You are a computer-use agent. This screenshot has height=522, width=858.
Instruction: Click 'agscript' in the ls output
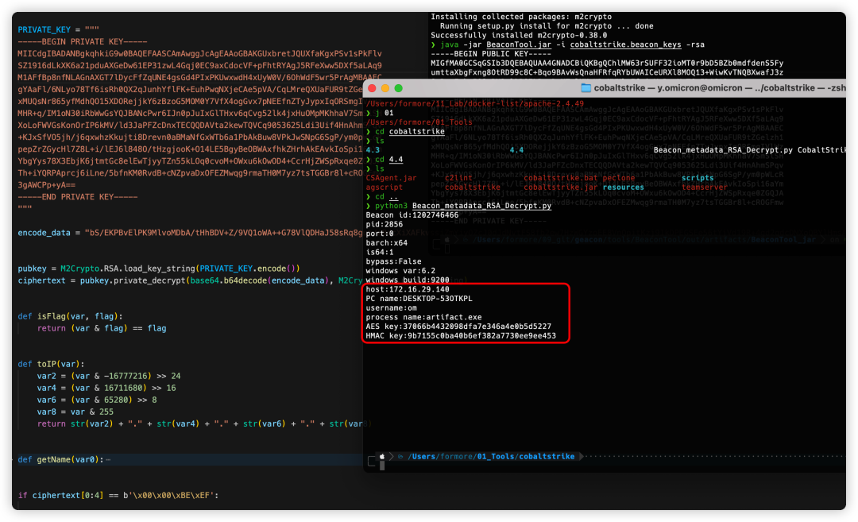[385, 188]
